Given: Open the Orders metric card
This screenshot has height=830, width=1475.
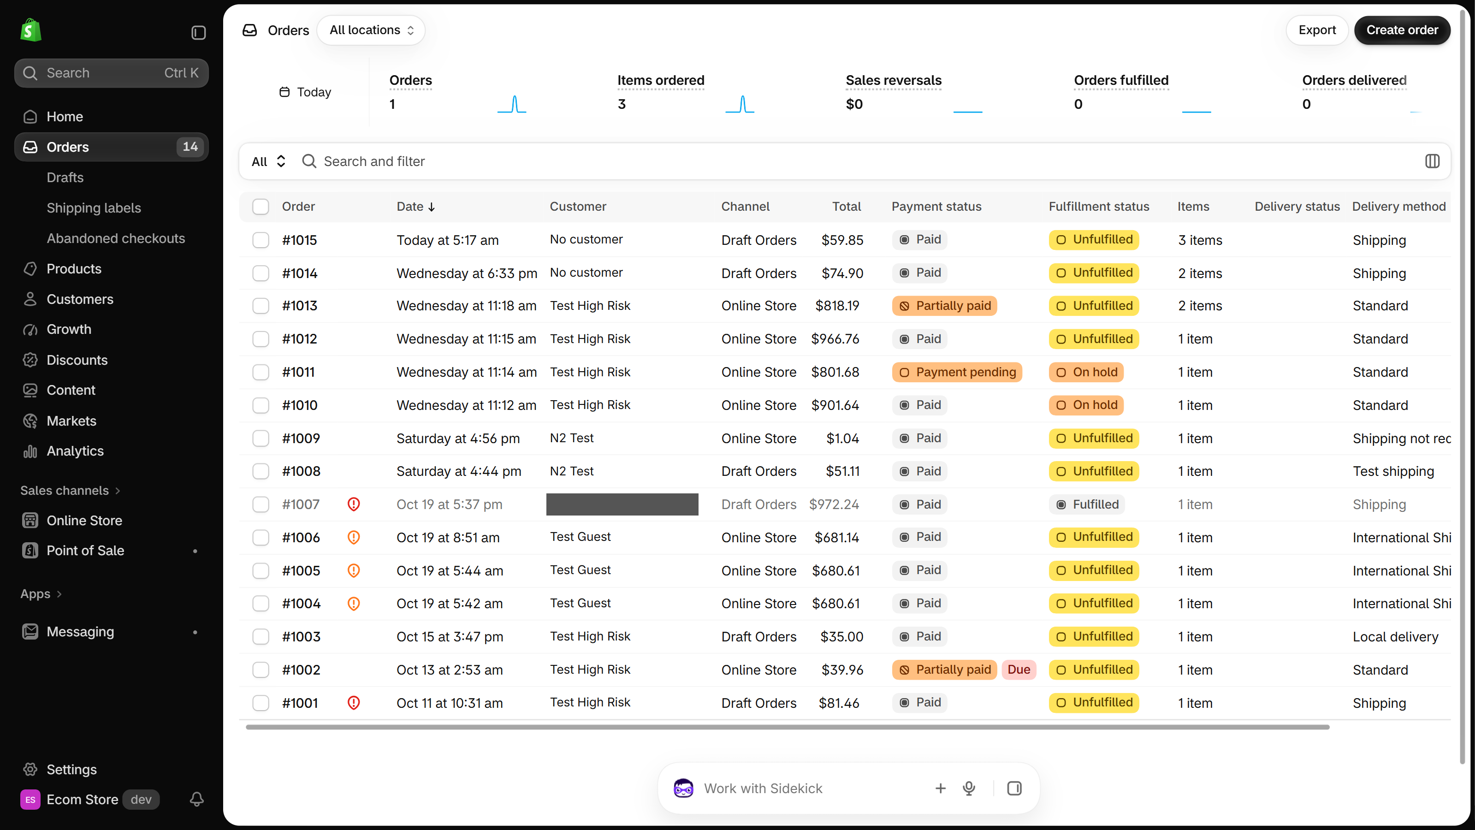Looking at the screenshot, I should point(458,93).
